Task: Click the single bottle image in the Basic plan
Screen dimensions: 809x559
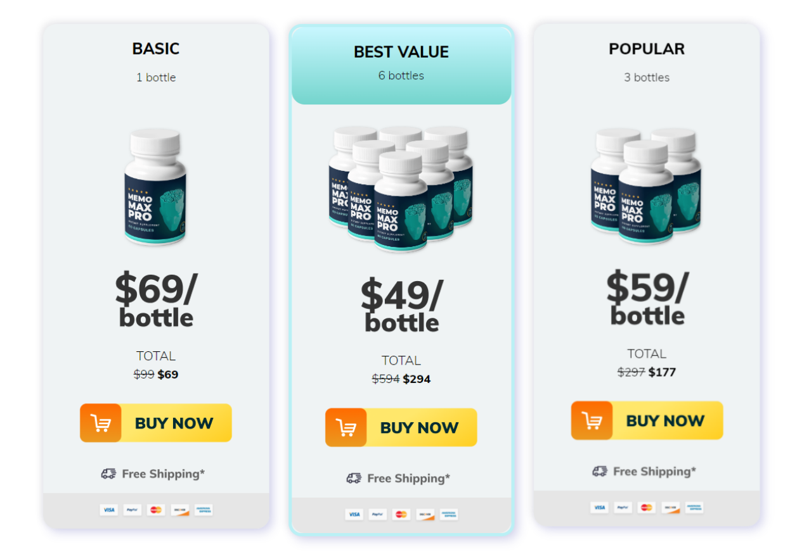Action: (x=155, y=188)
